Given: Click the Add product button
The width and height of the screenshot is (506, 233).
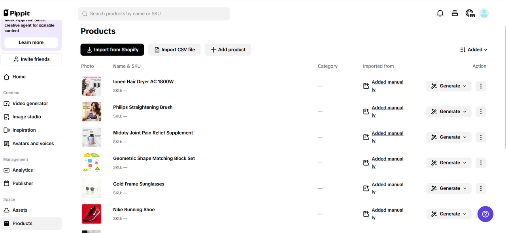Looking at the screenshot, I should (228, 49).
